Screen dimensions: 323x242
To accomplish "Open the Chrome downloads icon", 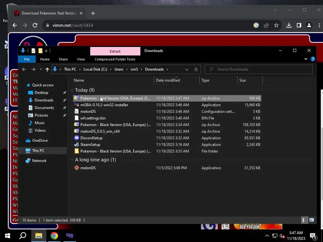I will point(289,25).
